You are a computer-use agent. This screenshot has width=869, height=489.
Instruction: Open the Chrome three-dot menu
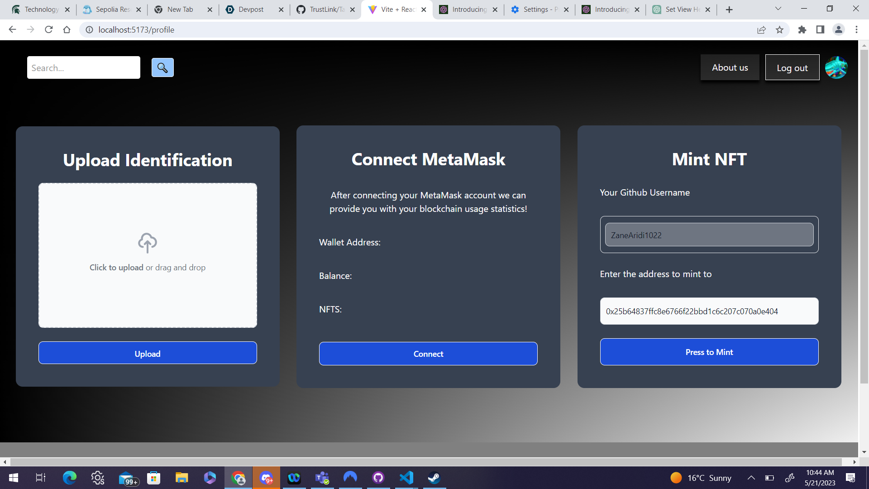coord(856,30)
